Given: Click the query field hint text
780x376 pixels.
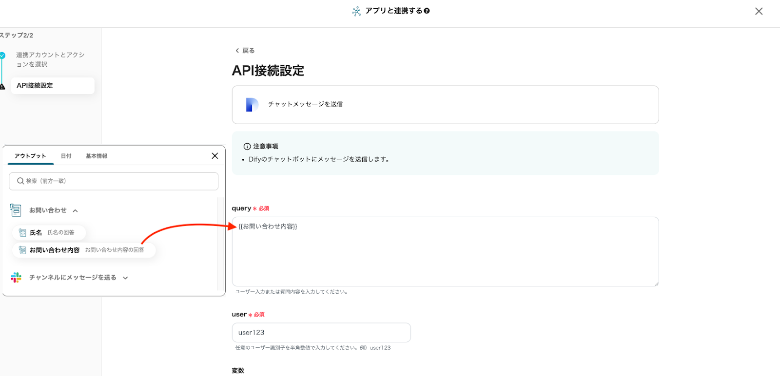Looking at the screenshot, I should pos(291,292).
